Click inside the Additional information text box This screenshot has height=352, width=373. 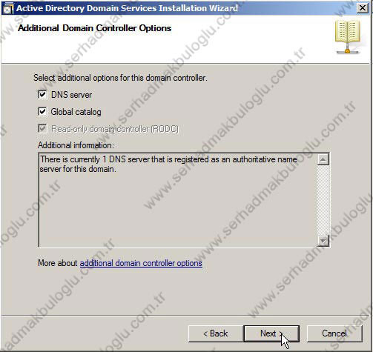click(178, 200)
